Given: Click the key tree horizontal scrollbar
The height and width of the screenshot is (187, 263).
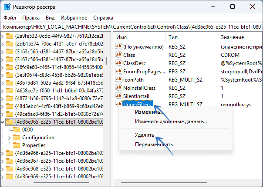Looking at the screenshot, I should [61, 183].
